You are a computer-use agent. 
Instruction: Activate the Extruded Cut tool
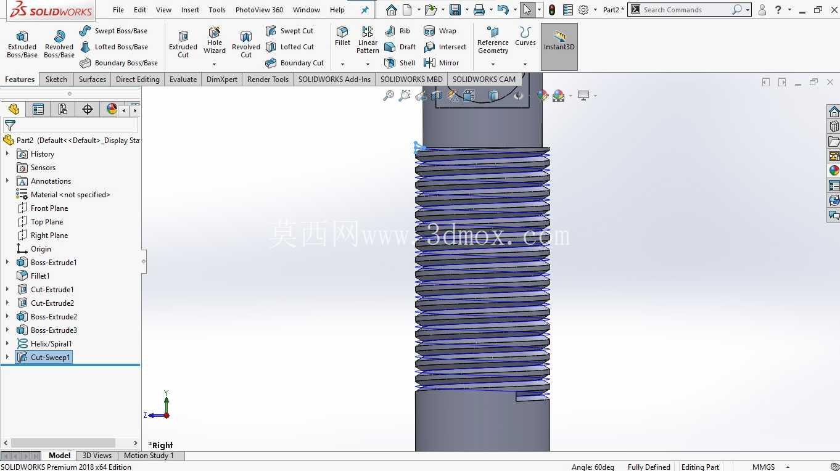point(183,44)
